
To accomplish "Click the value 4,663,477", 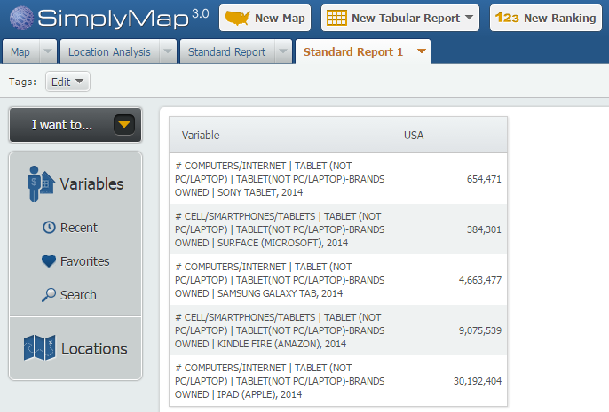I will tap(480, 280).
